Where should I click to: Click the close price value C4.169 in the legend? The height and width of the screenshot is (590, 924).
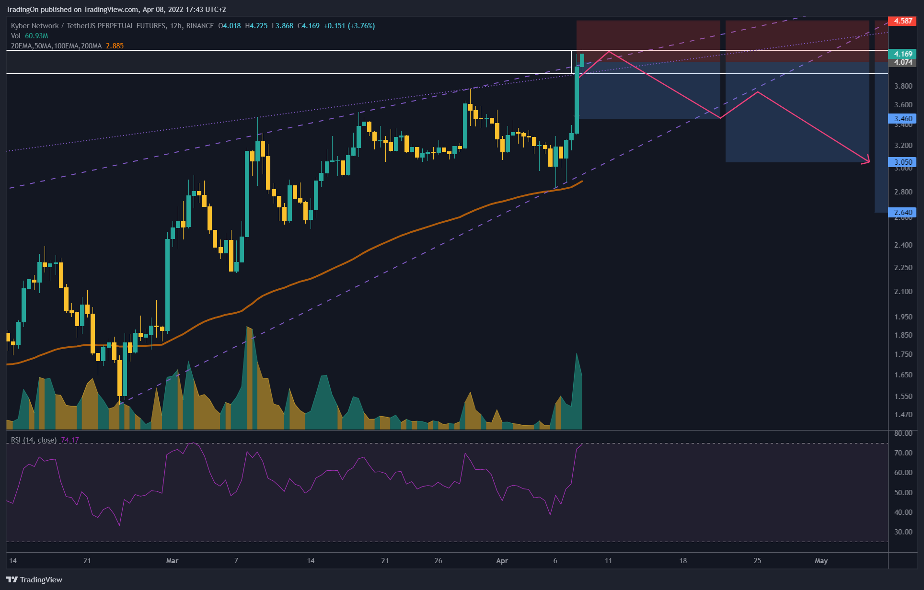click(x=309, y=26)
